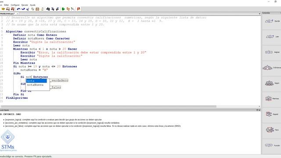Start step-by-step execution icon

pos(68,9)
